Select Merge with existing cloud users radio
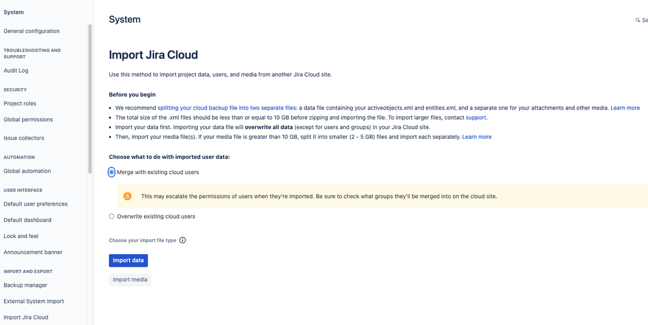This screenshot has width=648, height=325. [112, 173]
